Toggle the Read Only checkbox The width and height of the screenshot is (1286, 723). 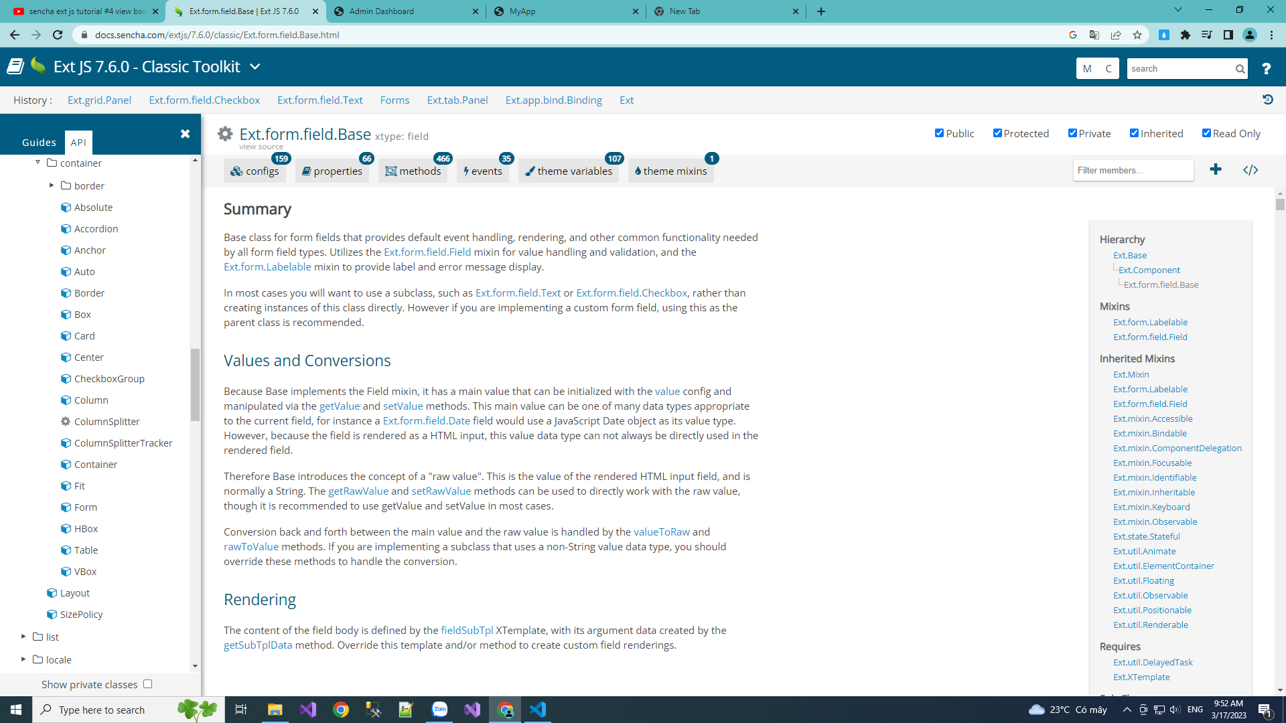click(x=1206, y=133)
